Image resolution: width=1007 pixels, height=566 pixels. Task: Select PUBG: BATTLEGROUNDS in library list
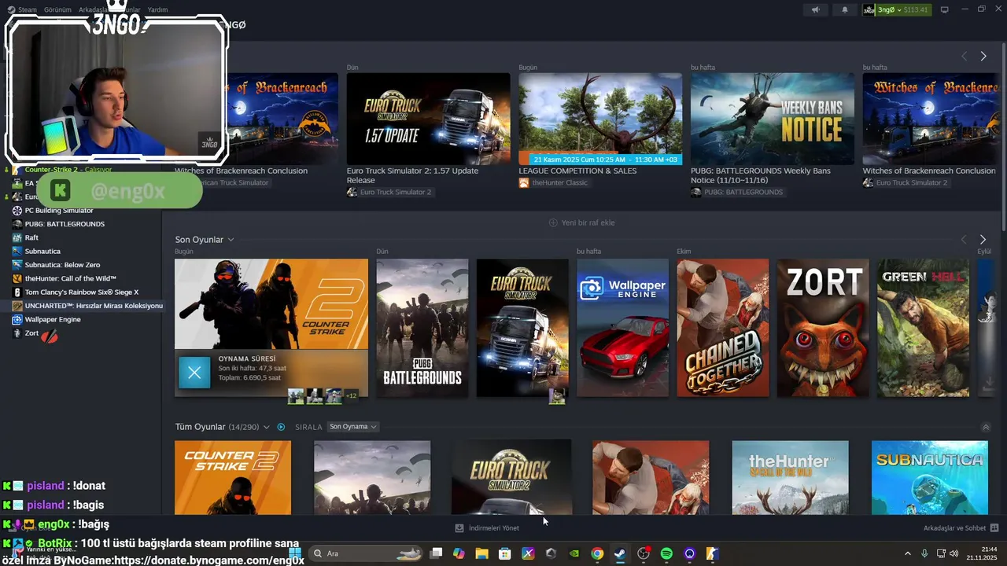pyautogui.click(x=65, y=224)
